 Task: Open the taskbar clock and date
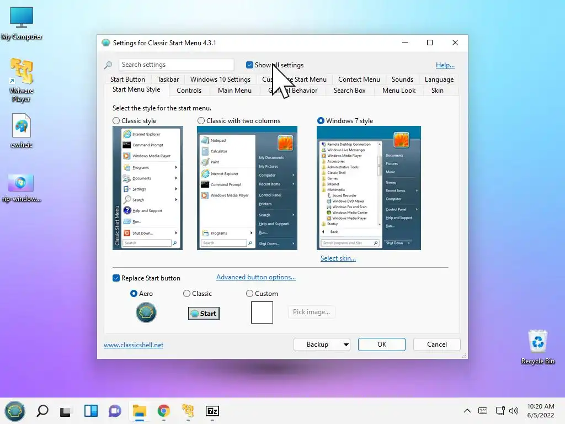[x=541, y=411]
